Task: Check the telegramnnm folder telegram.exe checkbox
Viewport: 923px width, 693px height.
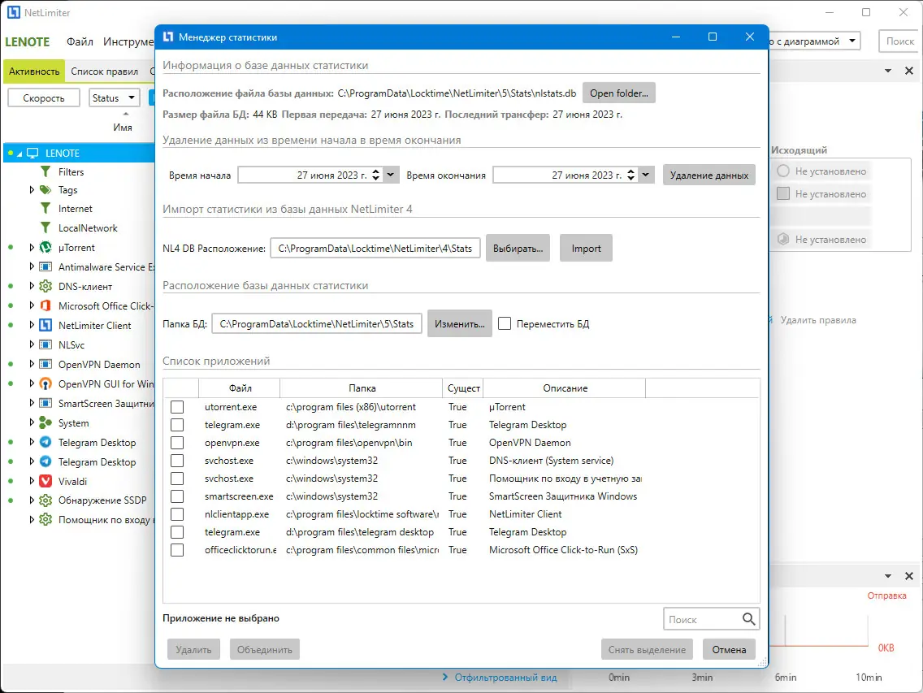Action: click(176, 425)
